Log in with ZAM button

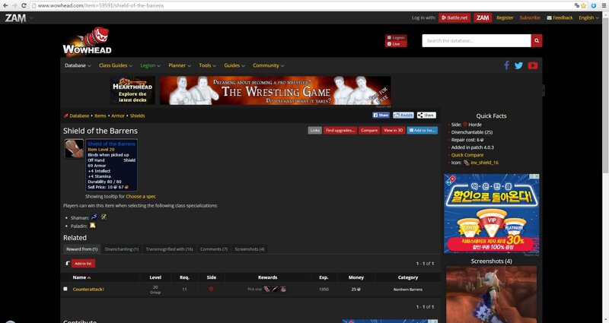point(483,17)
